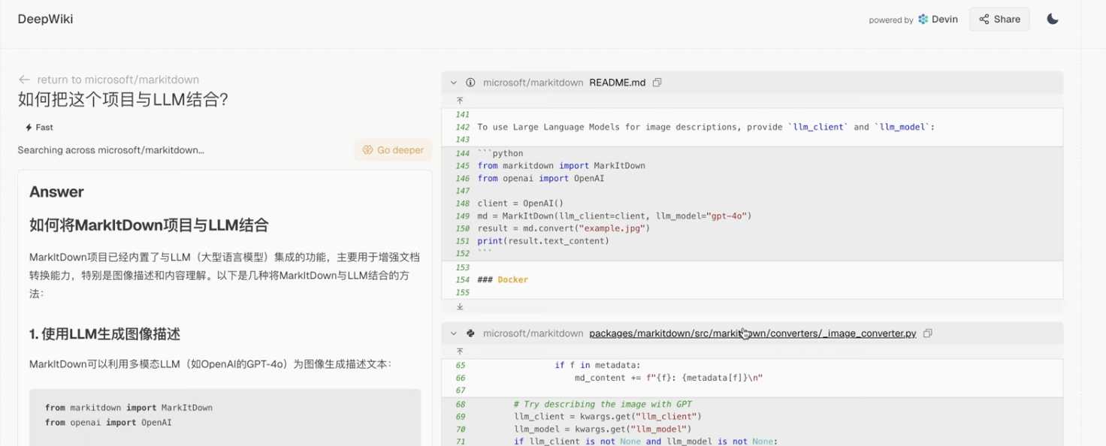Click the question title '如何把这个项目与LLM结合?'
This screenshot has height=446, width=1106.
(123, 100)
